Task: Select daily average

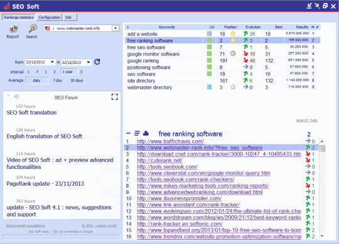Action: click(x=36, y=81)
